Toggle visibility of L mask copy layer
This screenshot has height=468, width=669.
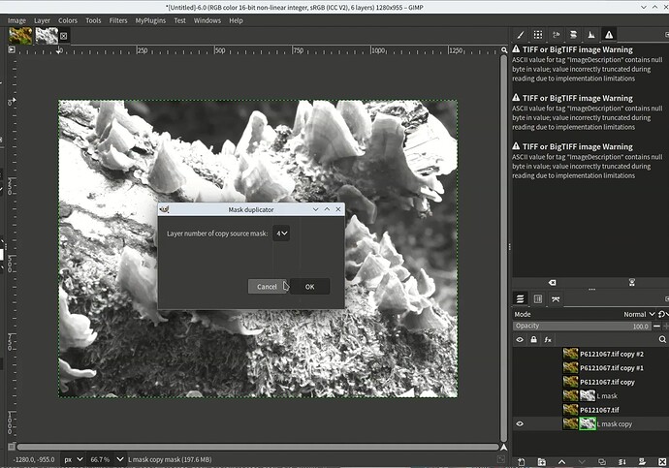520,424
